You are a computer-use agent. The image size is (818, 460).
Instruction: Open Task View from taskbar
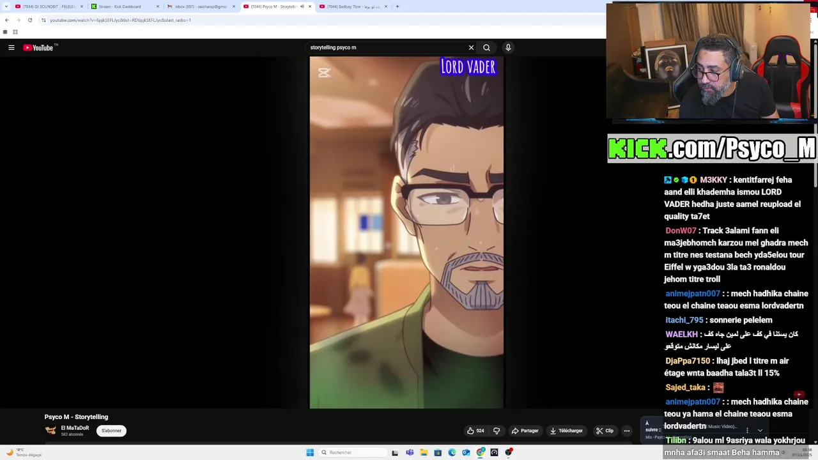tap(395, 452)
